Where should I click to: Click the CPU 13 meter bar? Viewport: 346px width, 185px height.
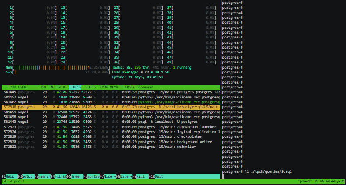point(85,7)
